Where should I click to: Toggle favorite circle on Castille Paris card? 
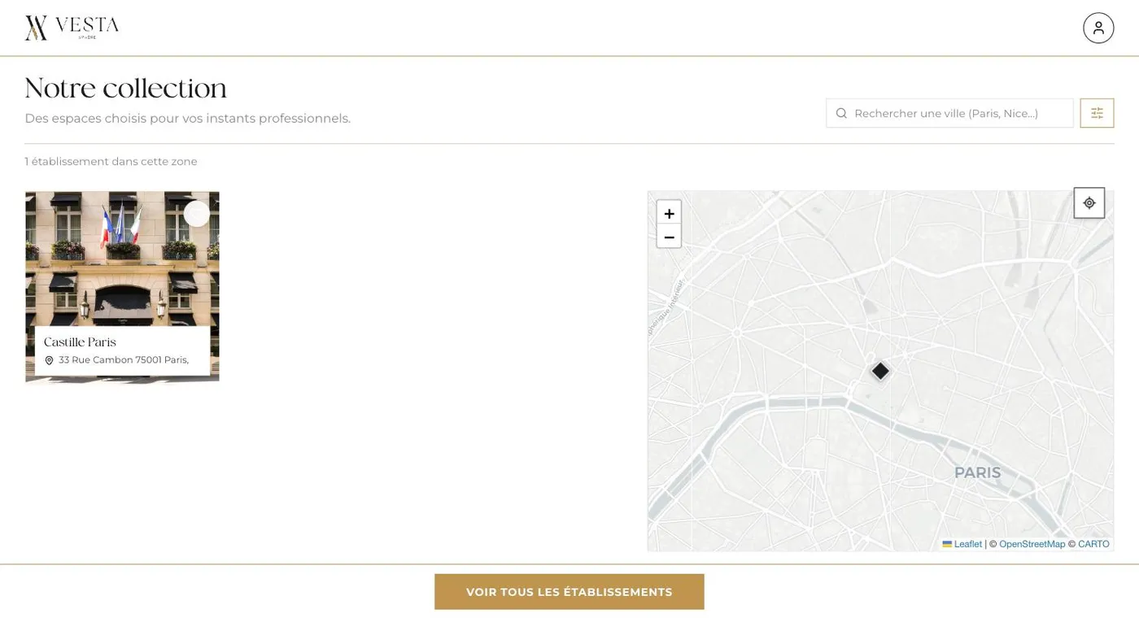pyautogui.click(x=197, y=214)
